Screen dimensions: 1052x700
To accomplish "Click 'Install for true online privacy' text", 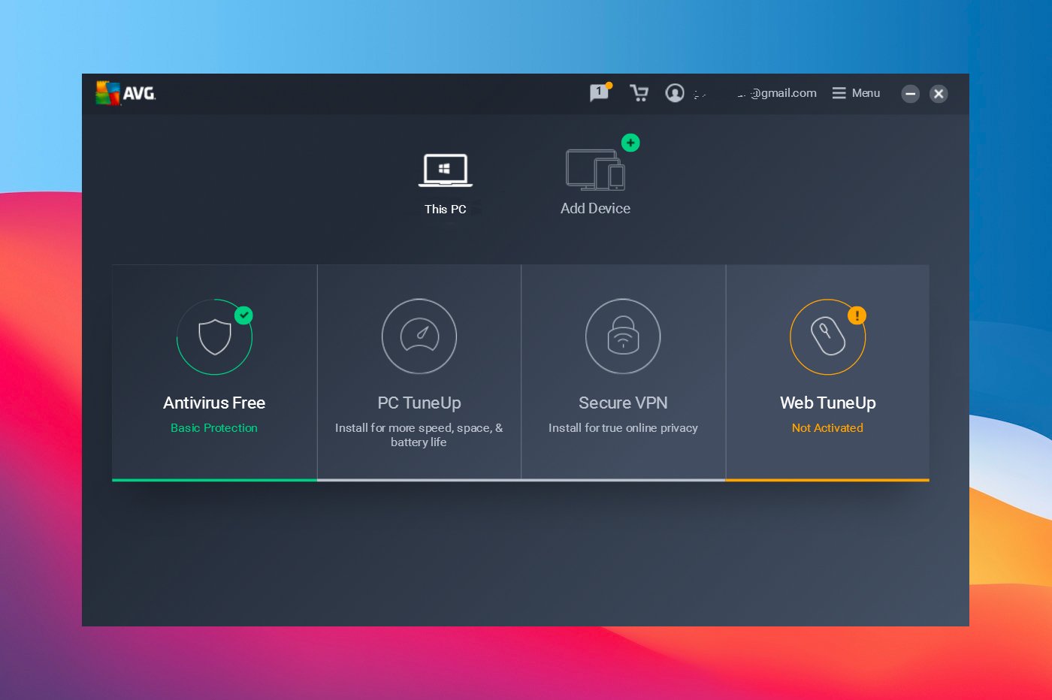I will coord(623,428).
